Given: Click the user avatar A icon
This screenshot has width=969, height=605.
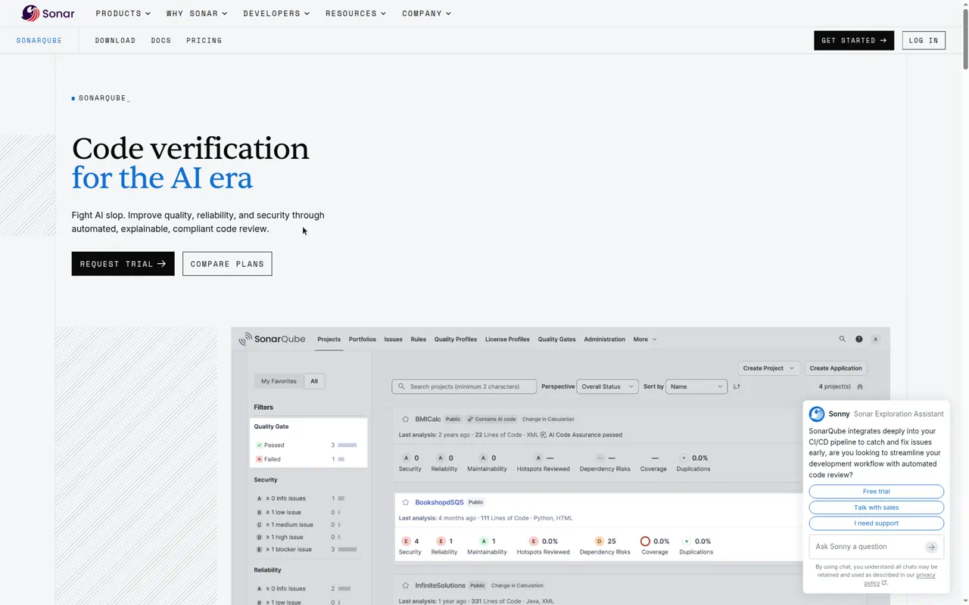Looking at the screenshot, I should (876, 340).
